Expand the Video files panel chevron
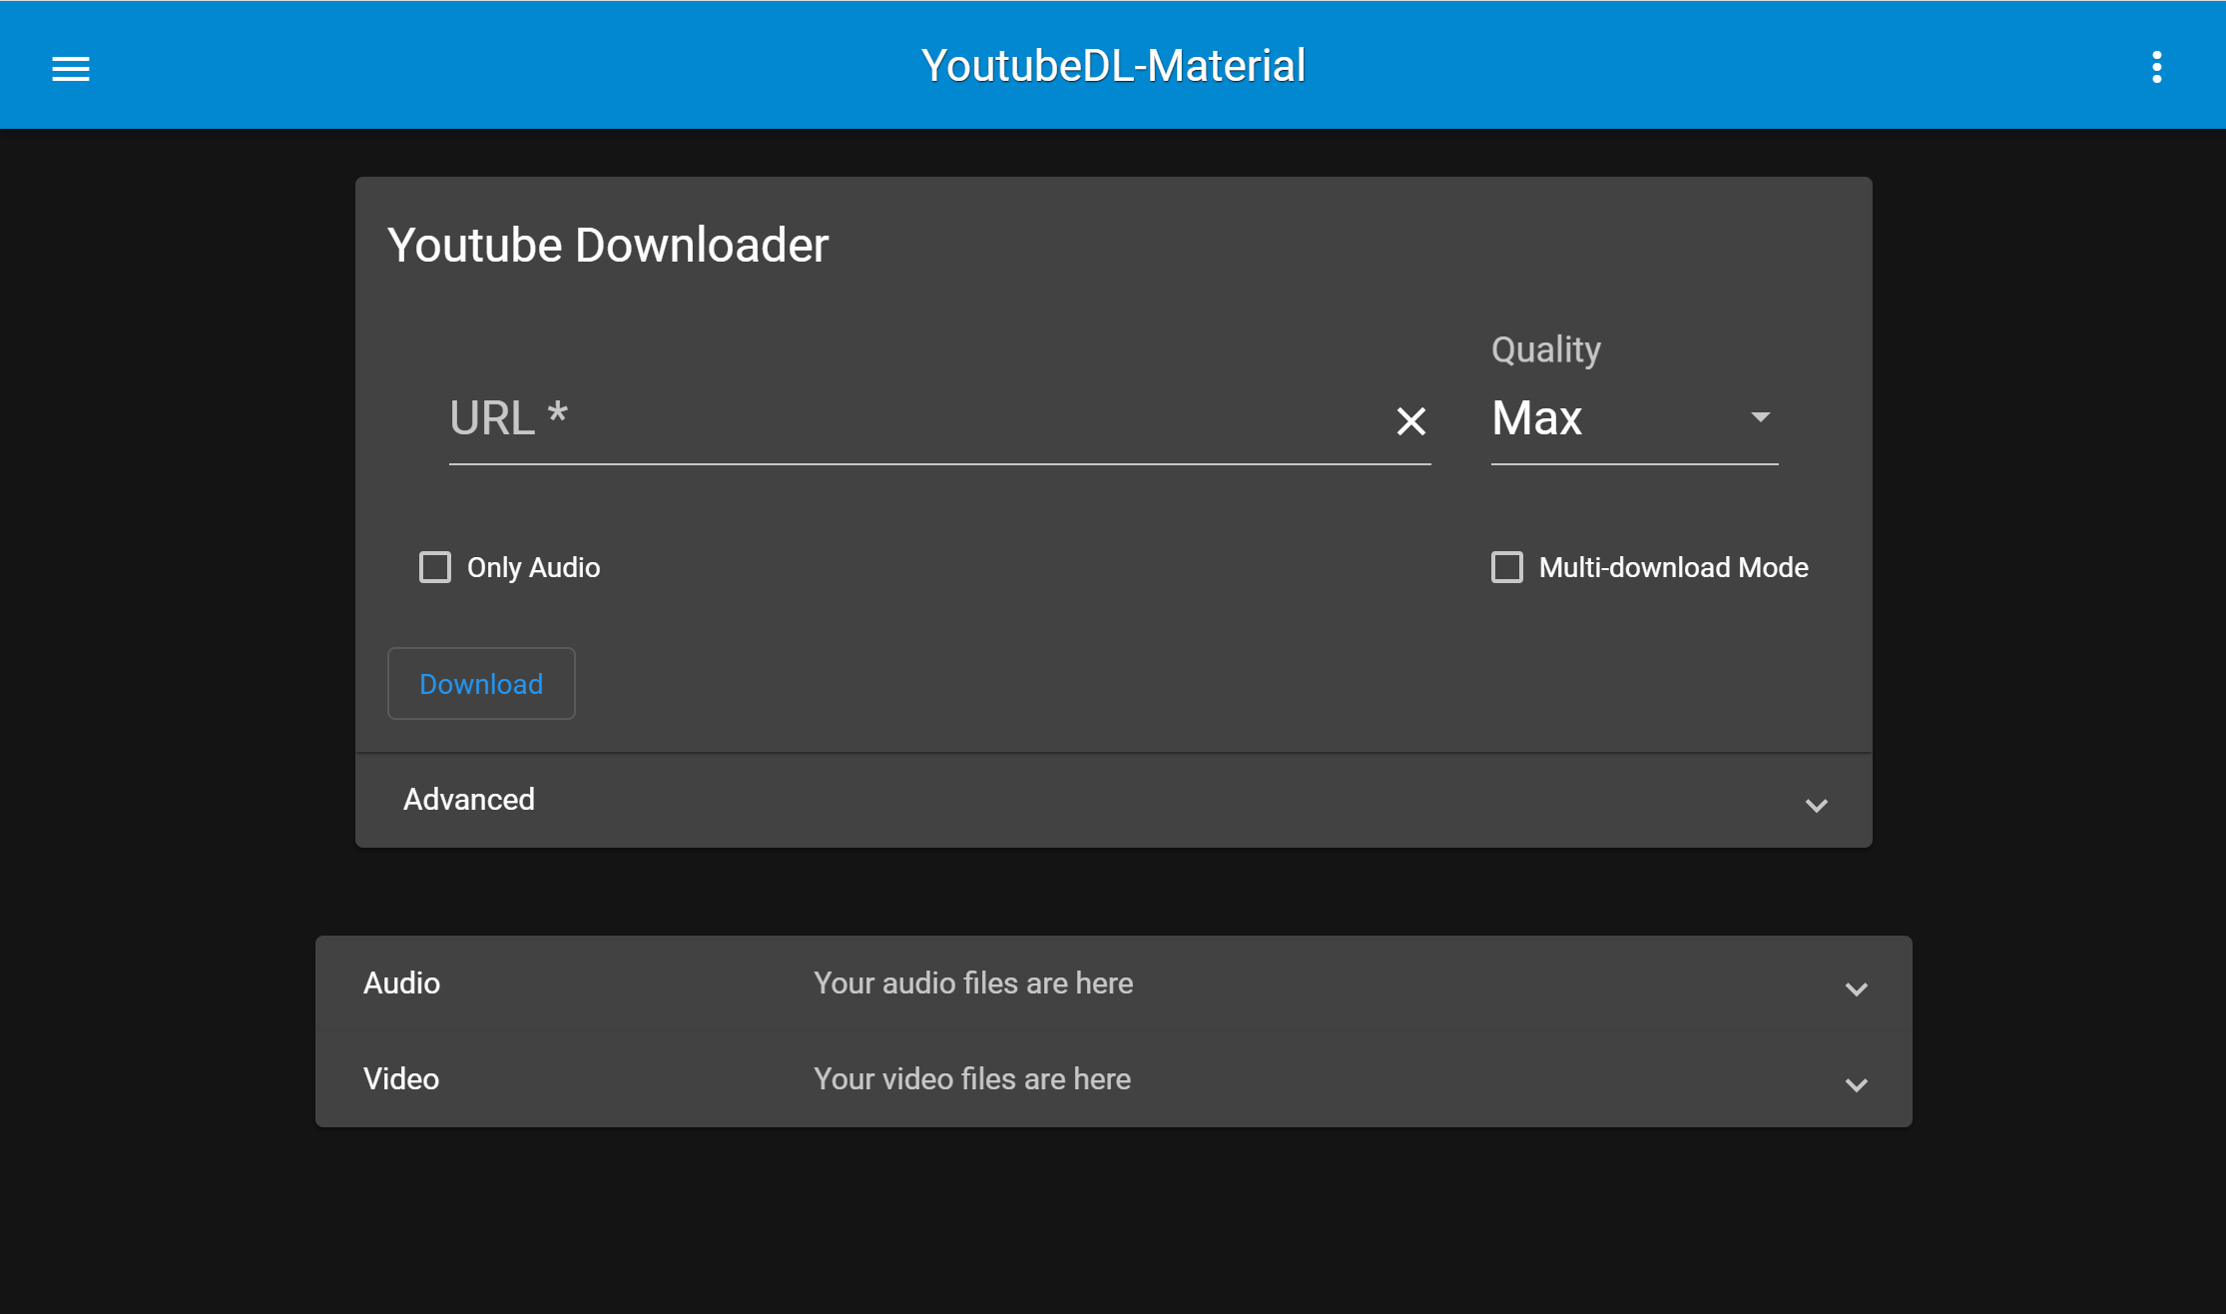Viewport: 2226px width, 1314px height. [x=1857, y=1084]
